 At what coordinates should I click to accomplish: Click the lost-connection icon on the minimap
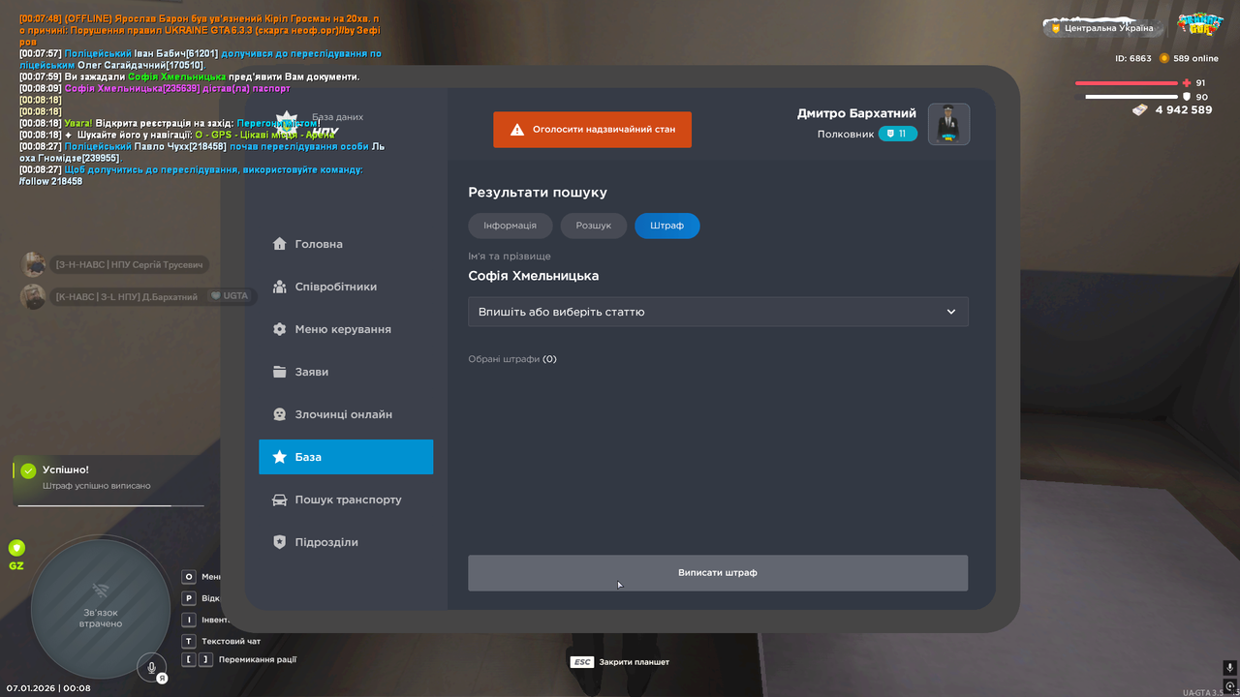click(101, 590)
